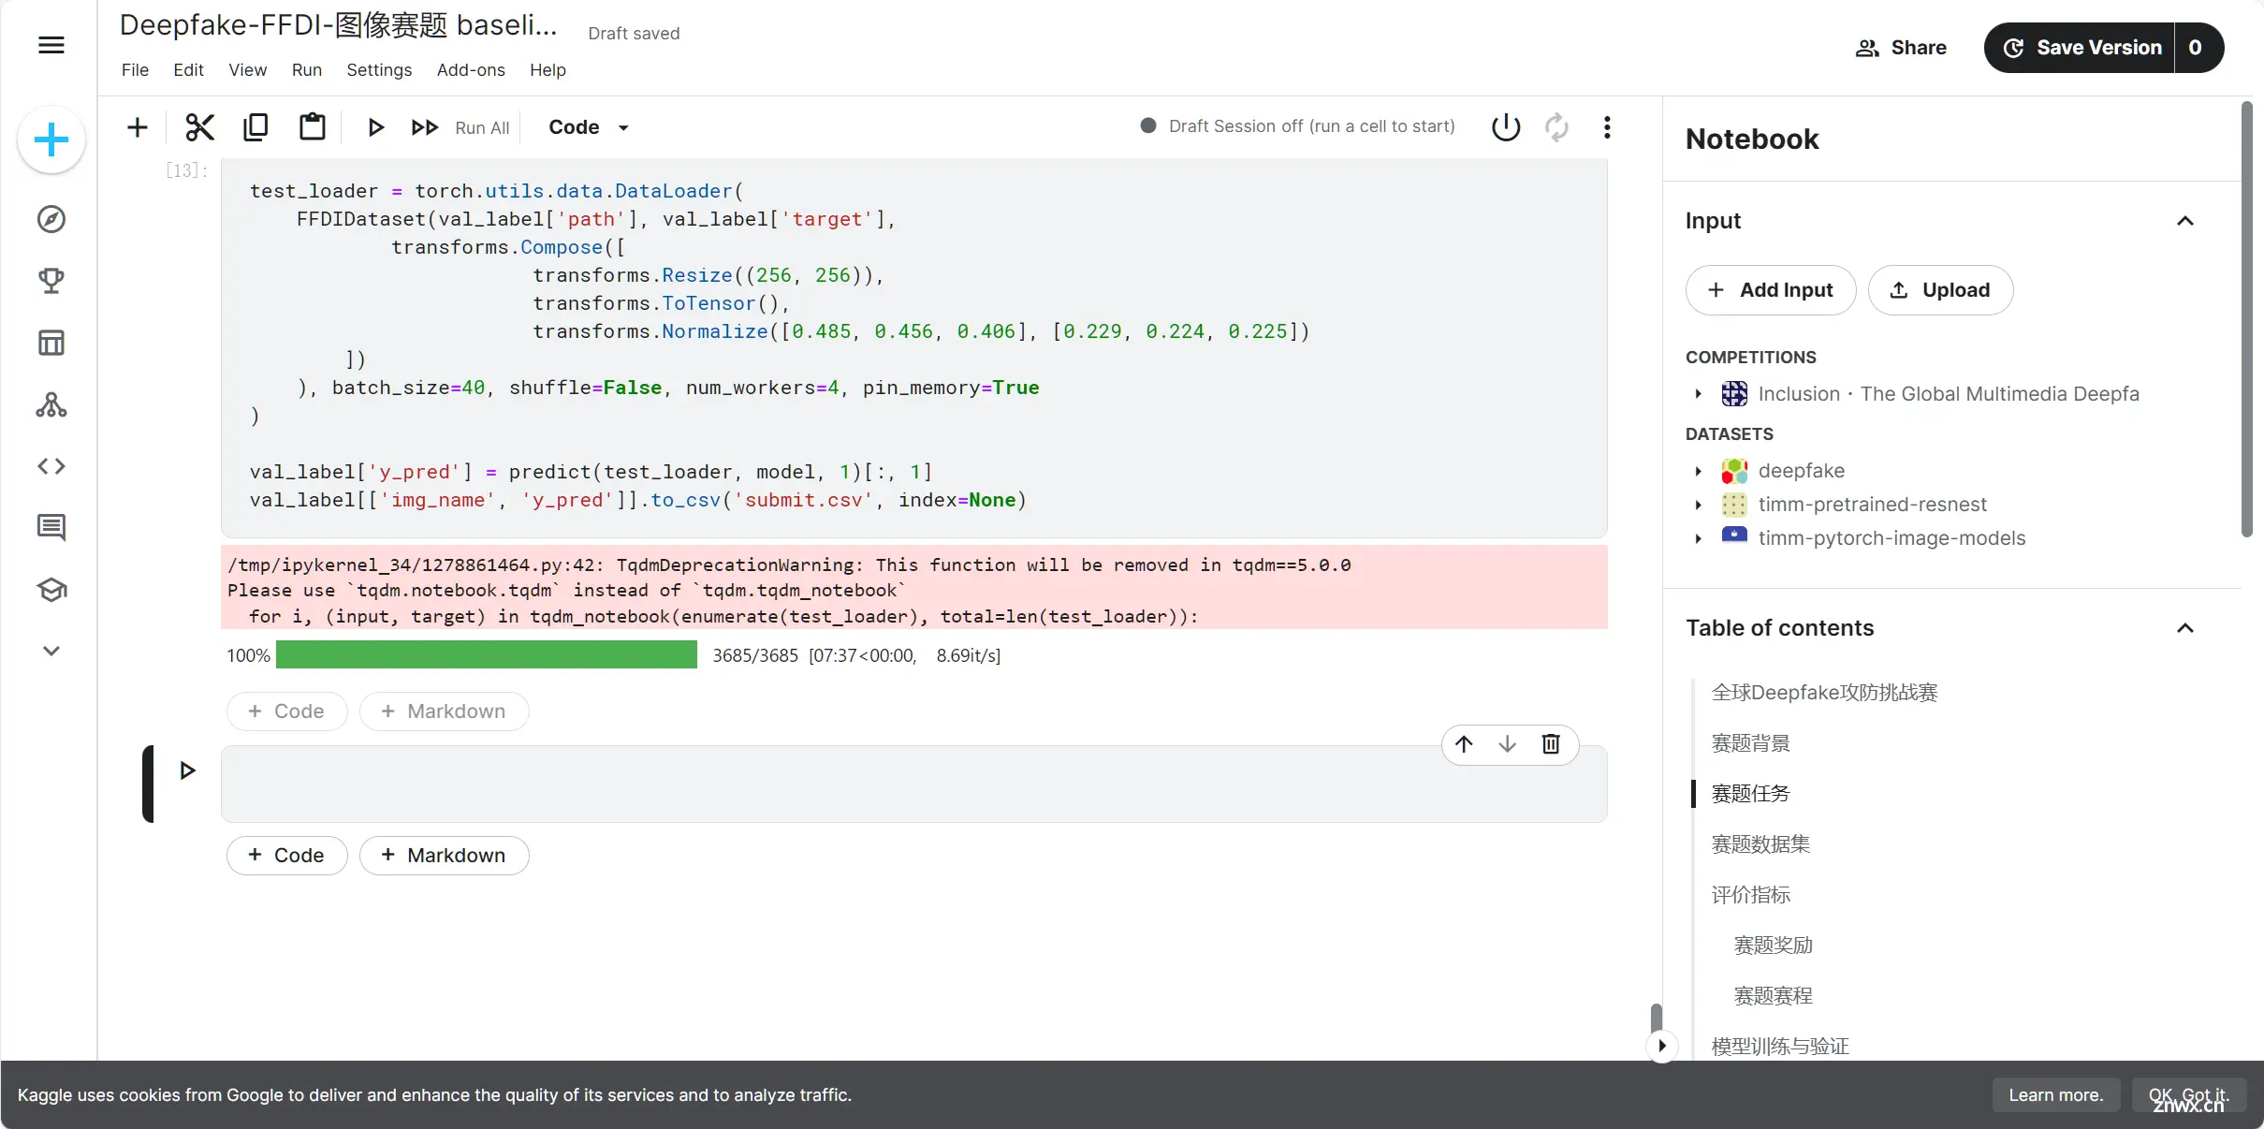This screenshot has width=2264, height=1129.
Task: Click the restart session refresh icon
Action: [x=1556, y=126]
